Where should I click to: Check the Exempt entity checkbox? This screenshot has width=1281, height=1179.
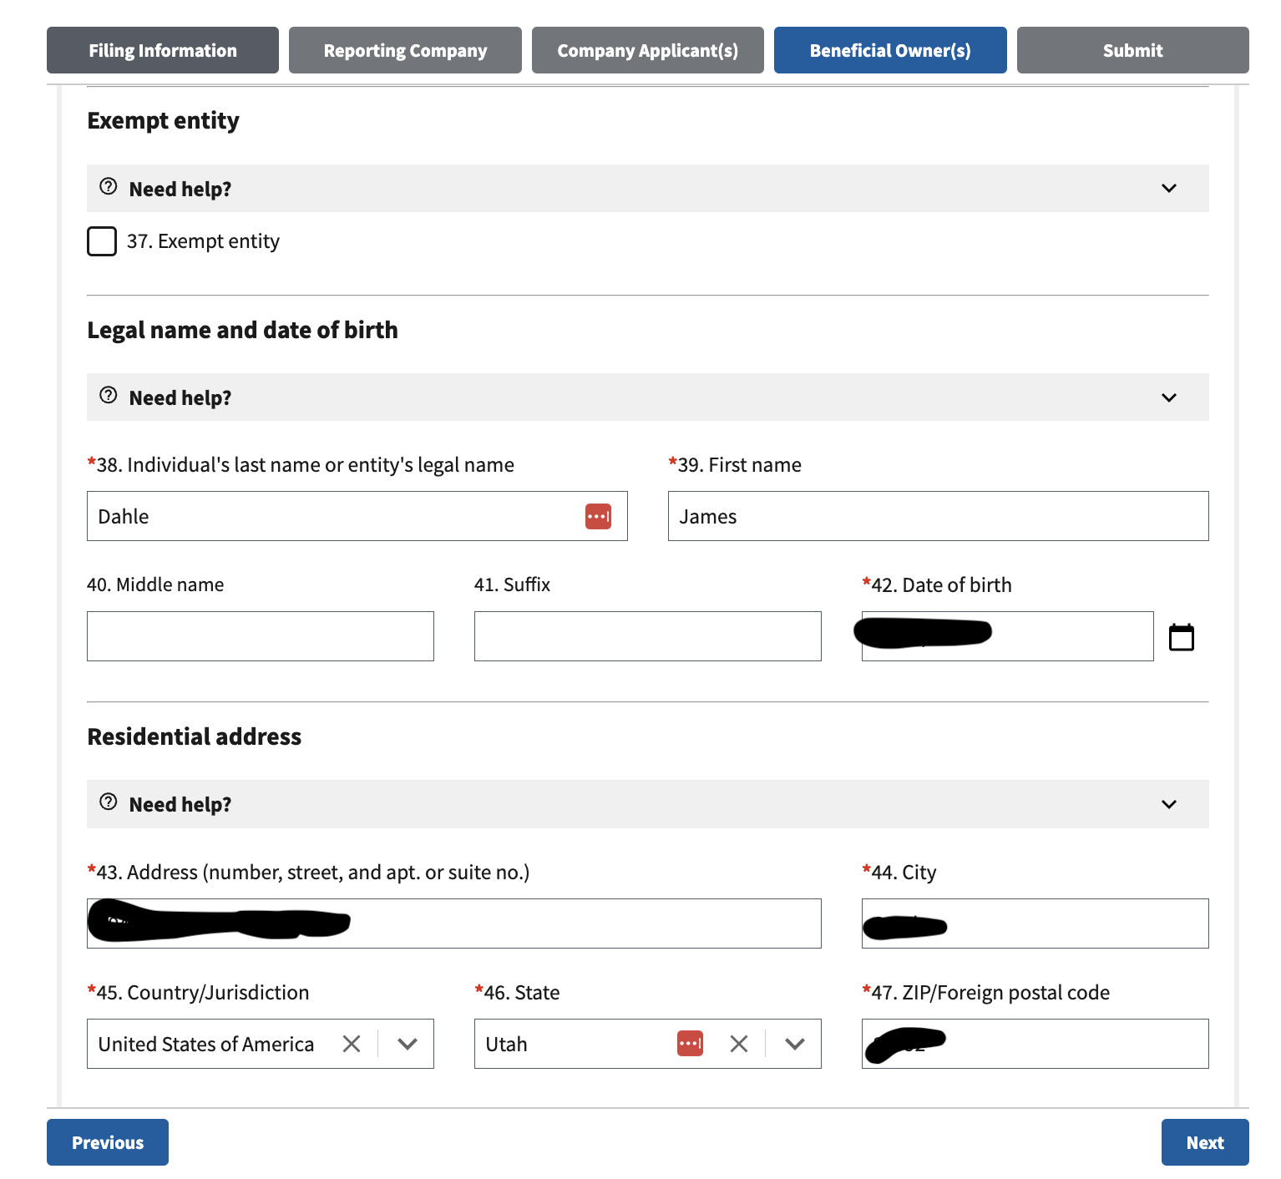(x=102, y=241)
